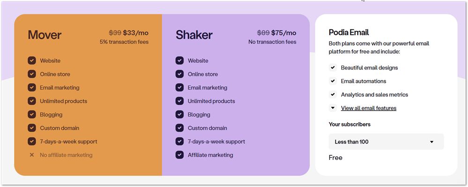Select the Mover plan heading
The image size is (468, 187).
coord(45,35)
